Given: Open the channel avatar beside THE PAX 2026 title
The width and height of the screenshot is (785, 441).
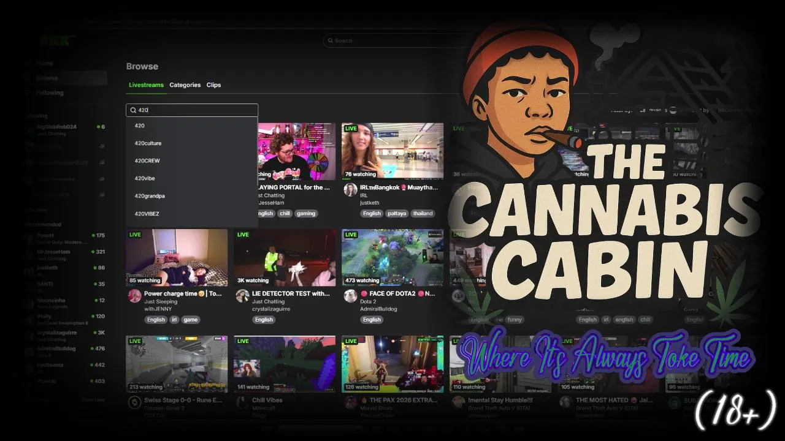Looking at the screenshot, I should (350, 402).
